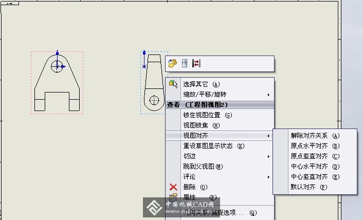This screenshot has width=363, height=220.
Task: Click the open part icon in context toolbar
Action: point(172,63)
